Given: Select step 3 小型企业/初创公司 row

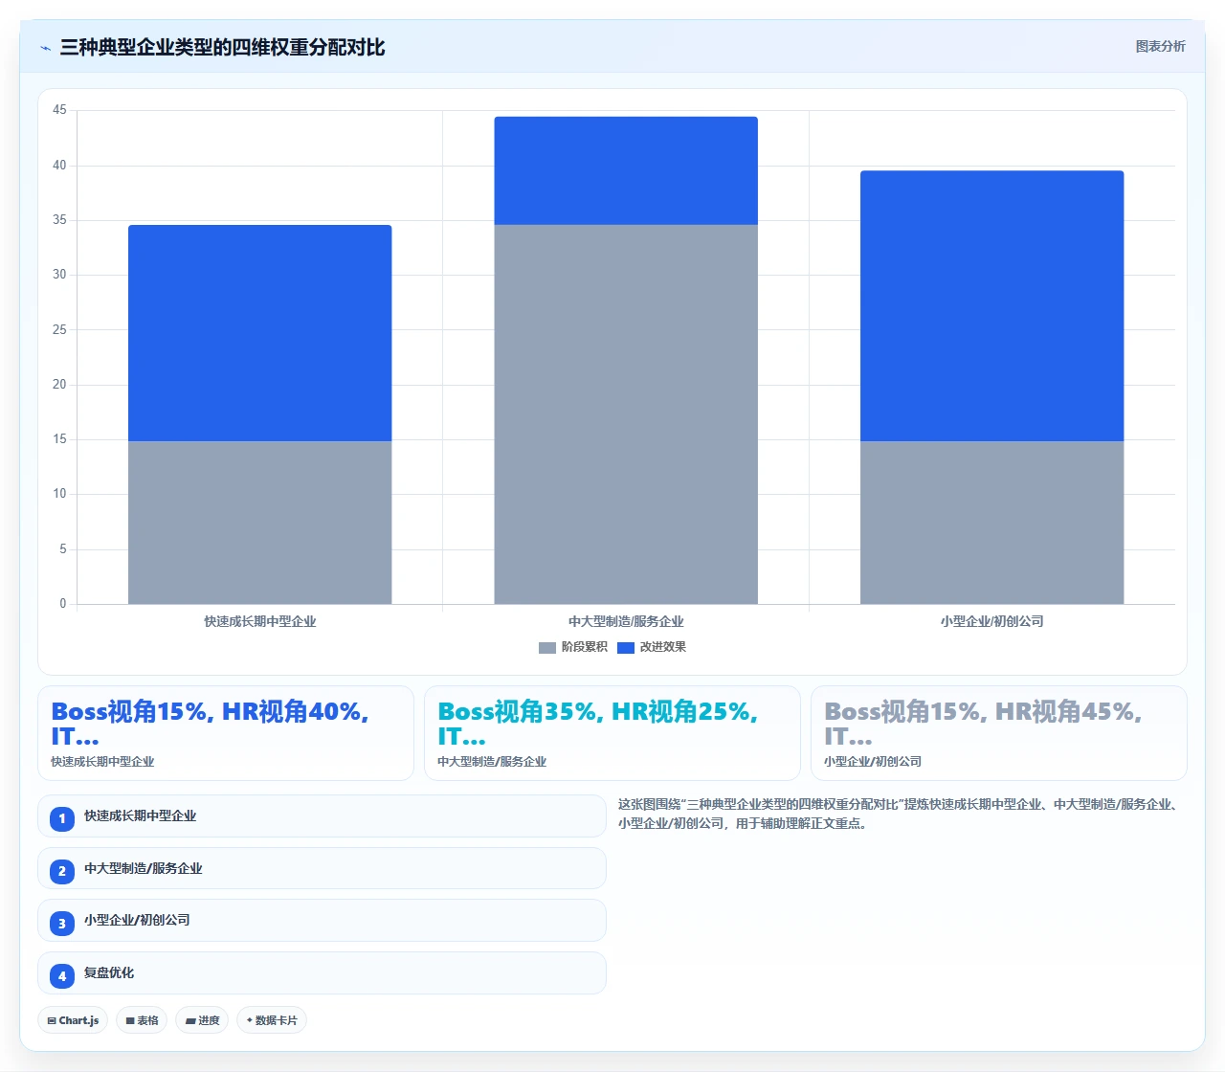Looking at the screenshot, I should point(322,921).
